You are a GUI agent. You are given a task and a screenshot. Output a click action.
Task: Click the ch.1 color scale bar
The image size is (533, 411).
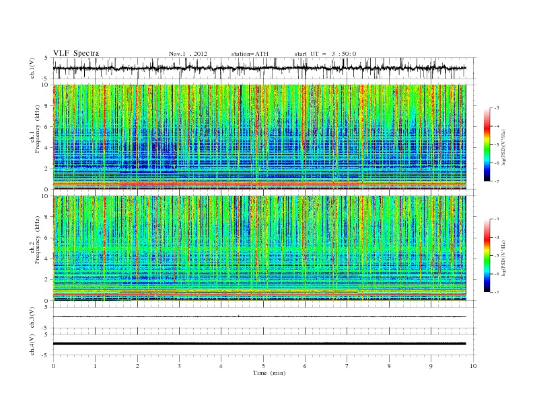[x=487, y=144]
